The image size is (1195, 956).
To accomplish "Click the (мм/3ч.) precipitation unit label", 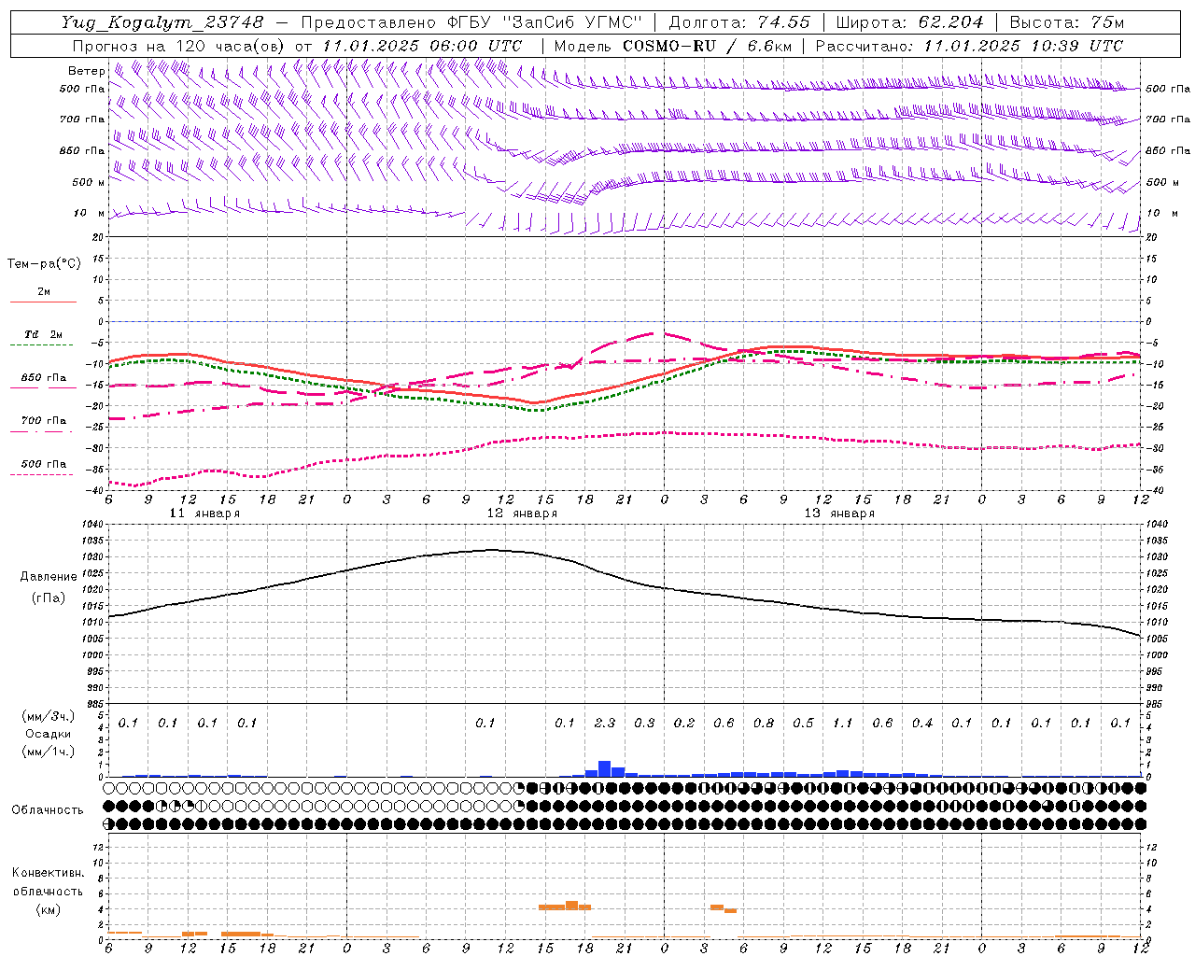I will coord(49,716).
